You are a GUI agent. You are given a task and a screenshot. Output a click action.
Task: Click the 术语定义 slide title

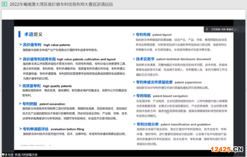coord(33,34)
